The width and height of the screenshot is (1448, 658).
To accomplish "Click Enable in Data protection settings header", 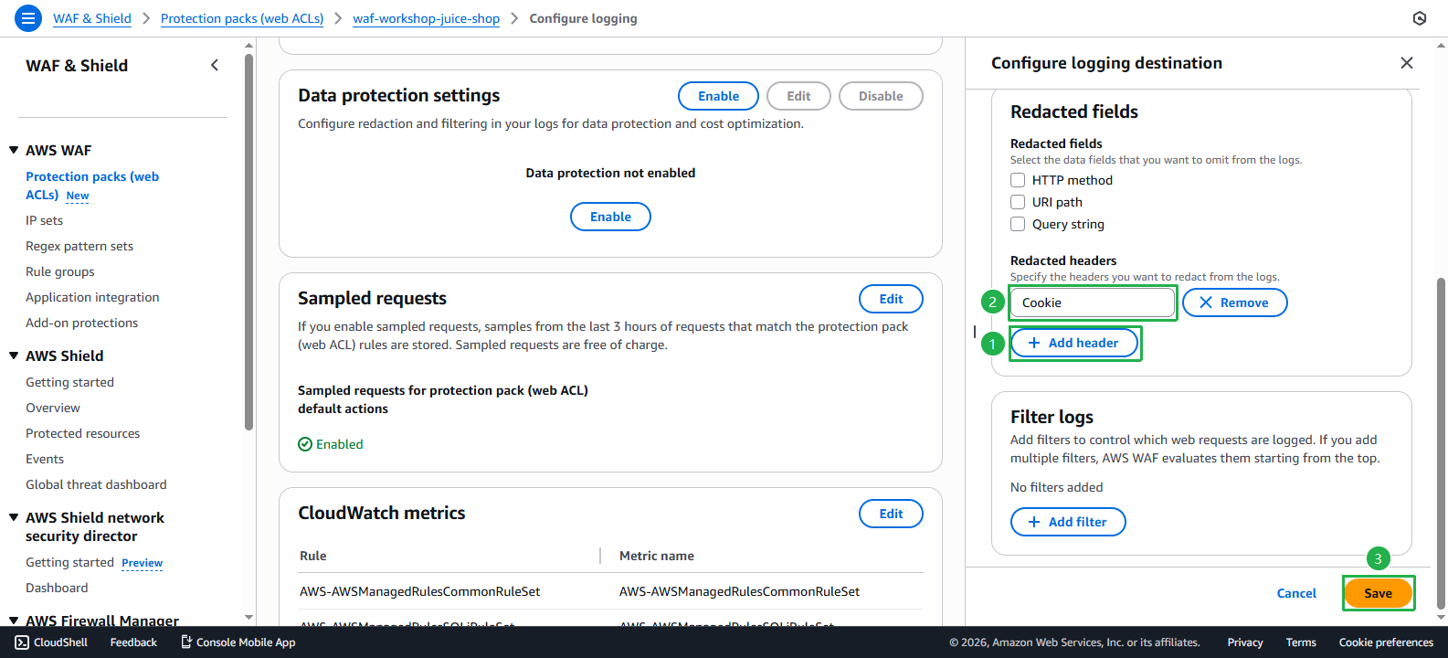I will pyautogui.click(x=718, y=96).
